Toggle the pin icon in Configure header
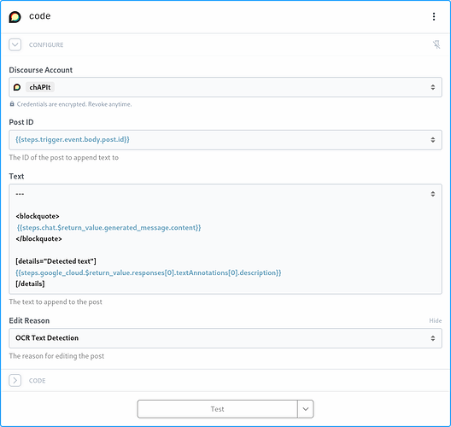The image size is (451, 427). [436, 45]
